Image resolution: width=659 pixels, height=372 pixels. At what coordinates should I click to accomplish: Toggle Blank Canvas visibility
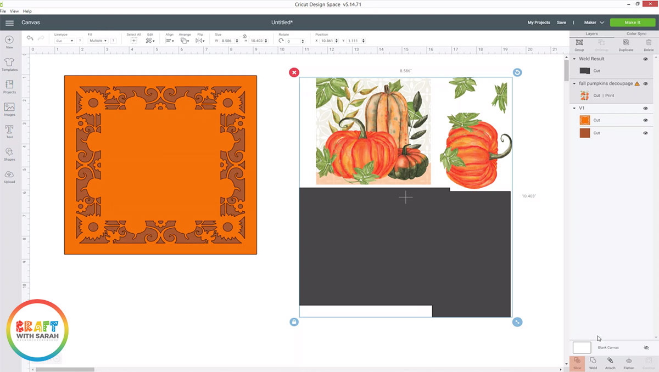pos(646,347)
